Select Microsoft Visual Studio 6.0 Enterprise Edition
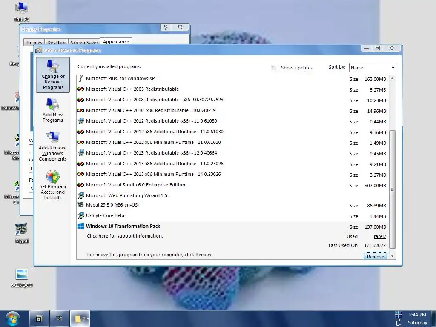The image size is (436, 327). point(233,185)
